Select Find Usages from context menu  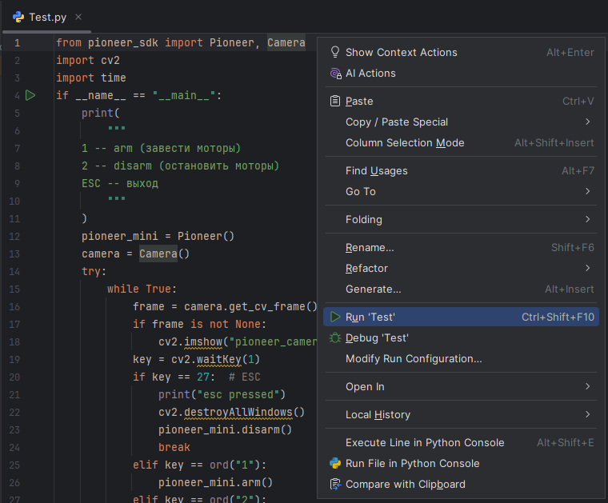(376, 170)
